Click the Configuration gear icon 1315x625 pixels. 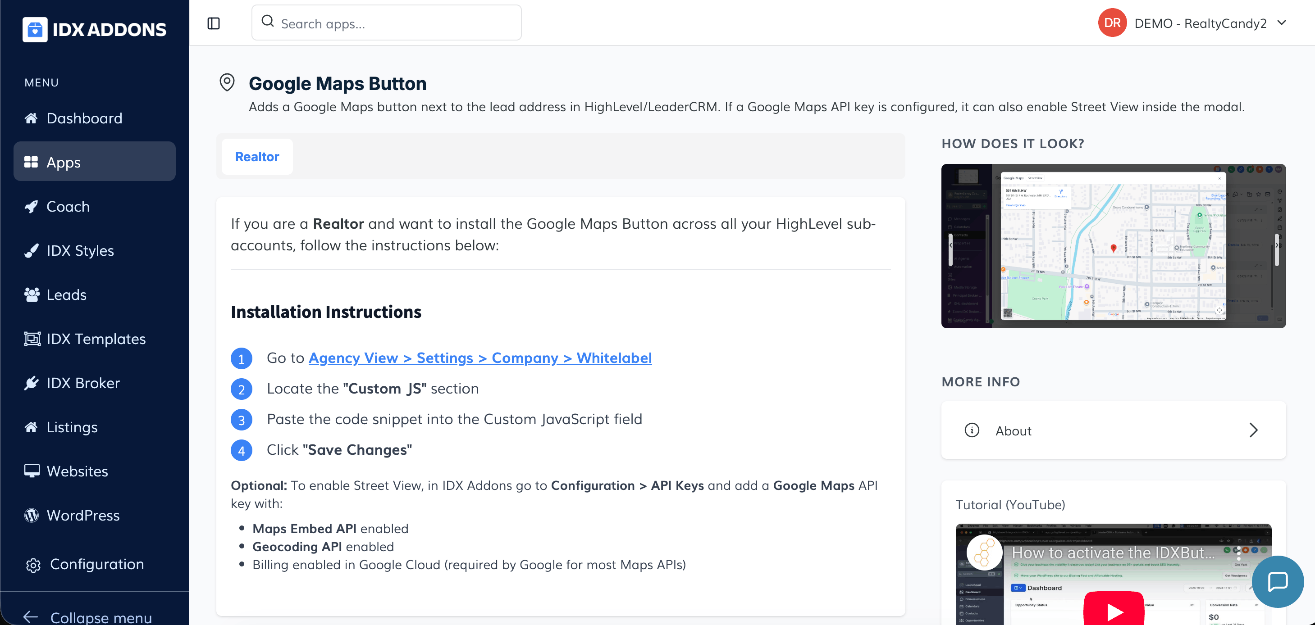33,565
